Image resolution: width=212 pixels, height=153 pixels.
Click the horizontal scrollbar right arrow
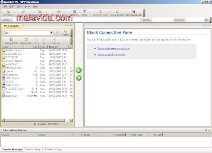(71, 120)
